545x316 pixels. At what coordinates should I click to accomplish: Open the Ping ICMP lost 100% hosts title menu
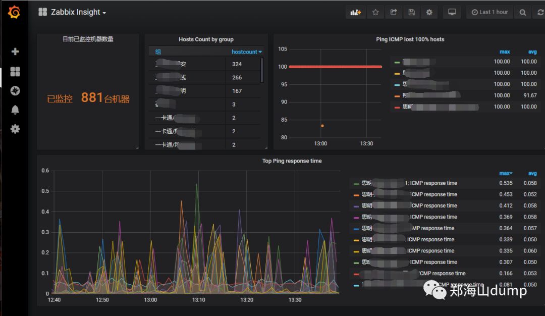coord(410,39)
